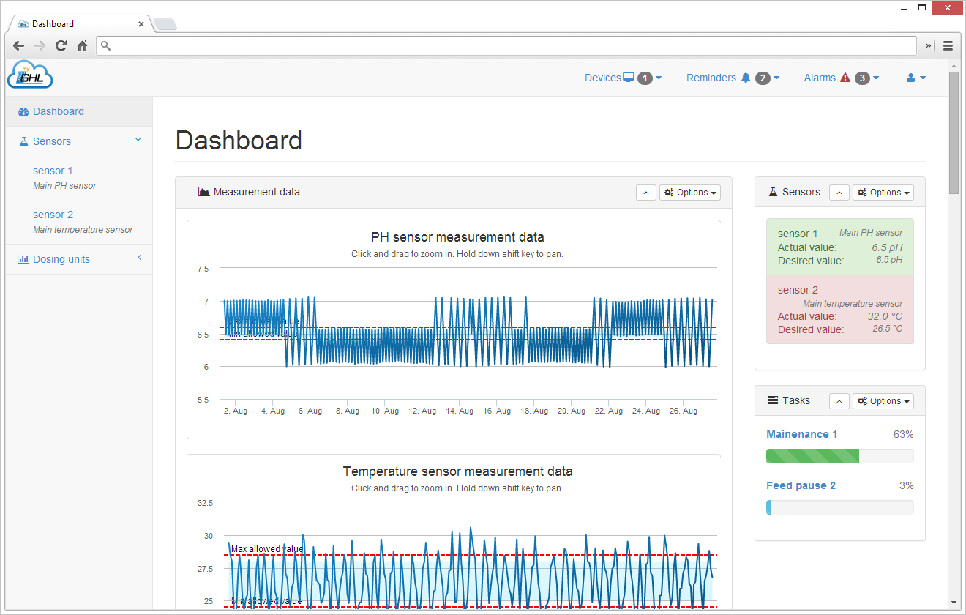
Task: Click the Alarms warning triangle icon
Action: [845, 77]
